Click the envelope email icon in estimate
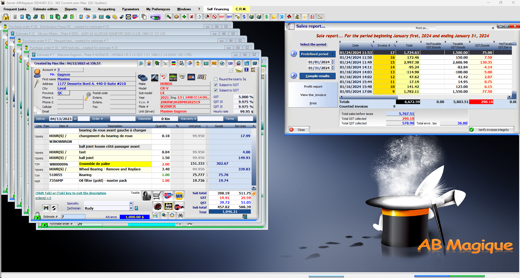This screenshot has height=278, width=520. coord(214,63)
